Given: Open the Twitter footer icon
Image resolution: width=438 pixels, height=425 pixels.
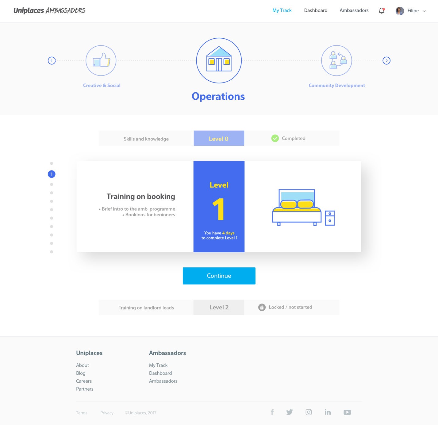Looking at the screenshot, I should tap(290, 412).
